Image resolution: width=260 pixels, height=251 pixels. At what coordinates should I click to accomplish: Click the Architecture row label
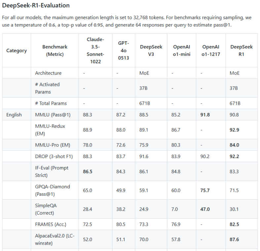[x=48, y=73]
